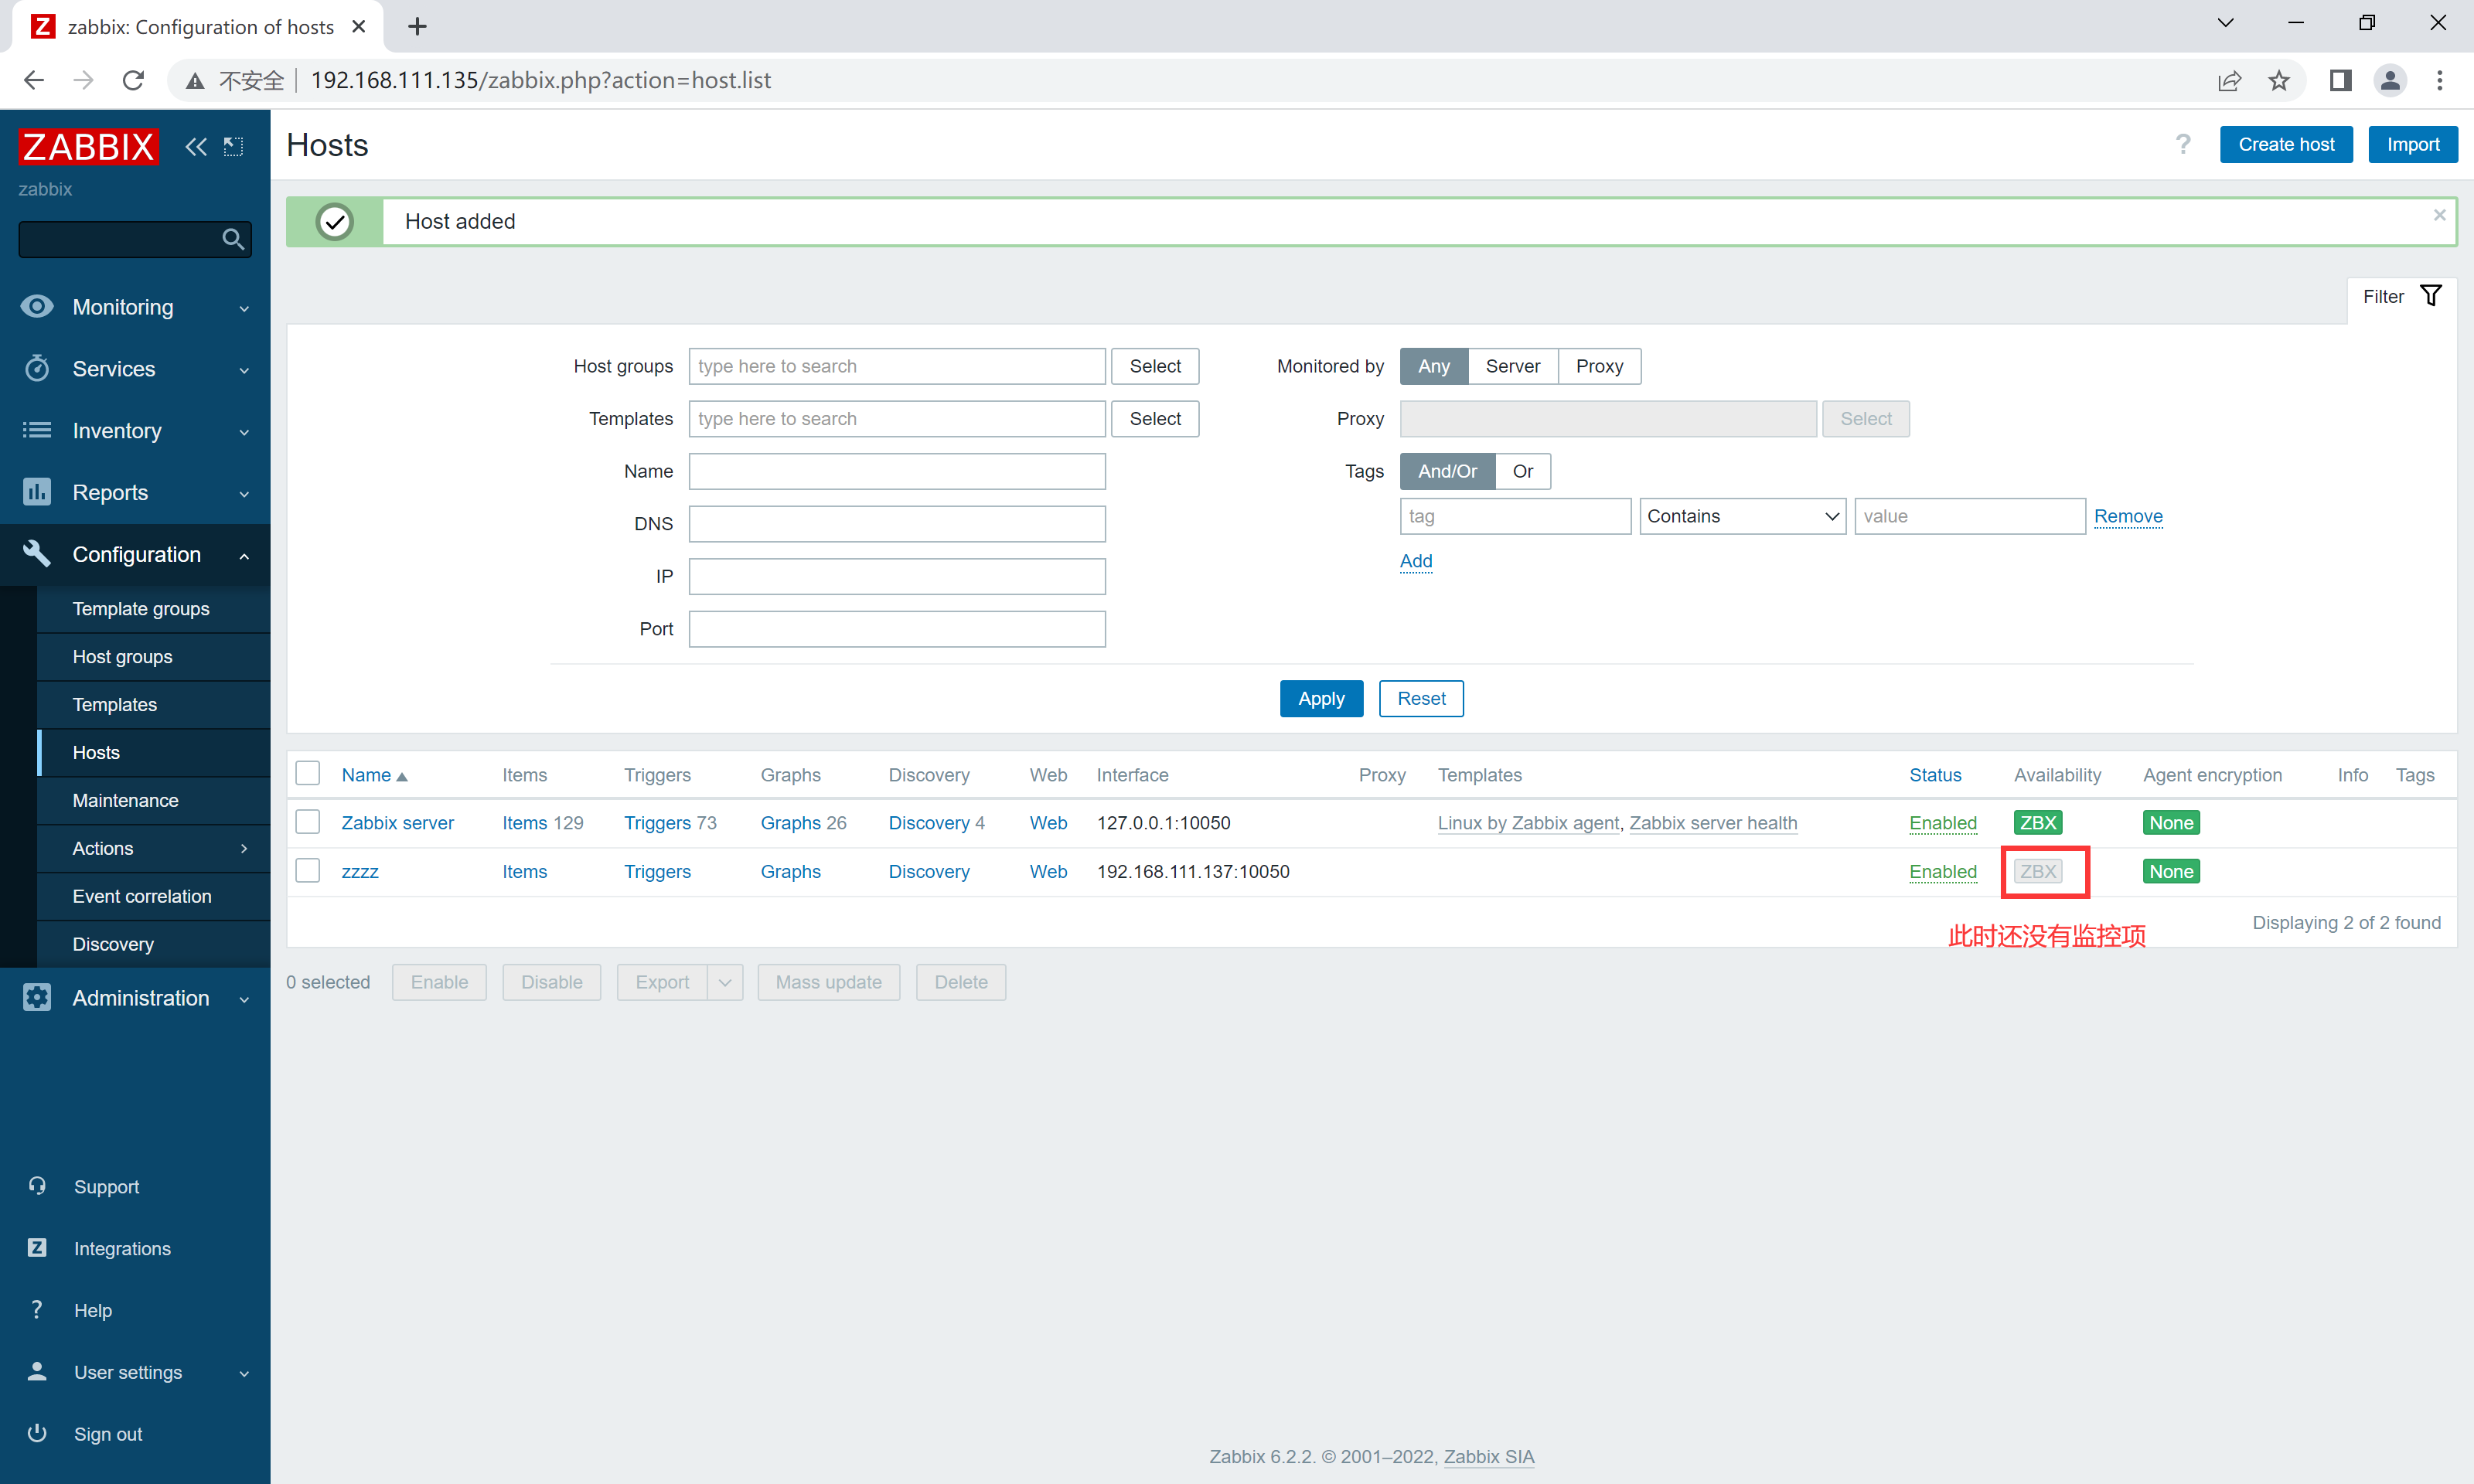Toggle sidebar hide icon next to collapse arrows
Viewport: 2474px width, 1484px height.
pos(233,147)
